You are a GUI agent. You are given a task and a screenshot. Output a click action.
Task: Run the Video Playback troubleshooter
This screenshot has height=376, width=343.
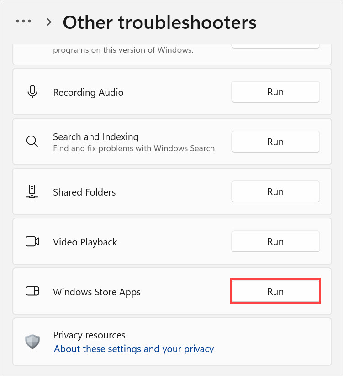(x=275, y=242)
